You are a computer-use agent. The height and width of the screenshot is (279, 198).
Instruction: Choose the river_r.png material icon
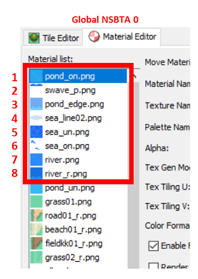click(36, 173)
